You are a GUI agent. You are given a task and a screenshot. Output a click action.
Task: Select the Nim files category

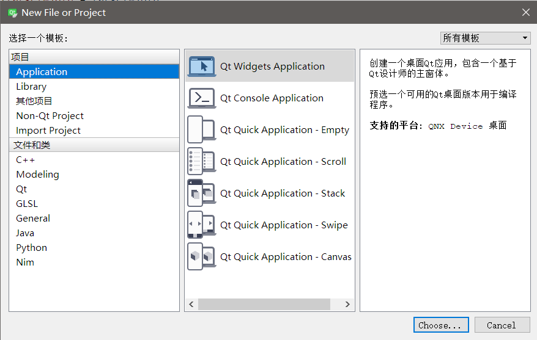[94, 262]
